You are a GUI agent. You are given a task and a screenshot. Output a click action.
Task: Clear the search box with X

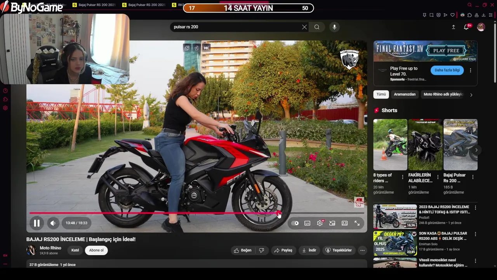[x=304, y=27]
